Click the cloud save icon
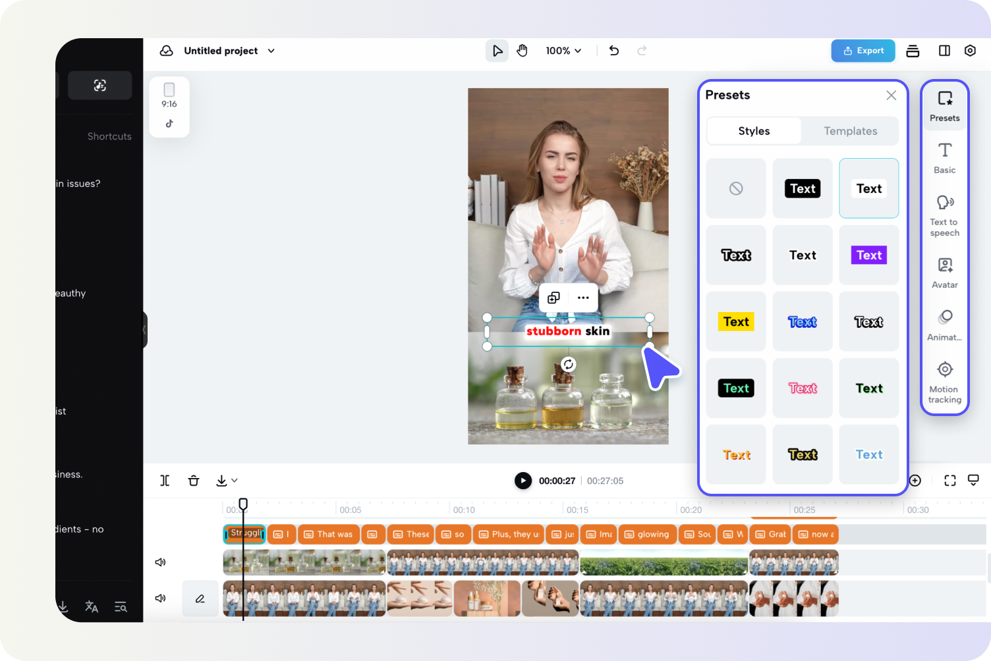The width and height of the screenshot is (991, 661). (167, 51)
